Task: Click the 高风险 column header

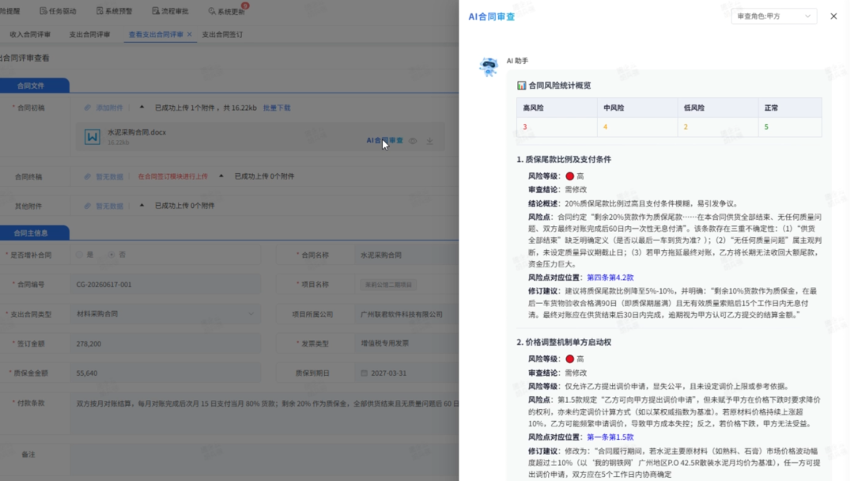Action: coord(557,108)
